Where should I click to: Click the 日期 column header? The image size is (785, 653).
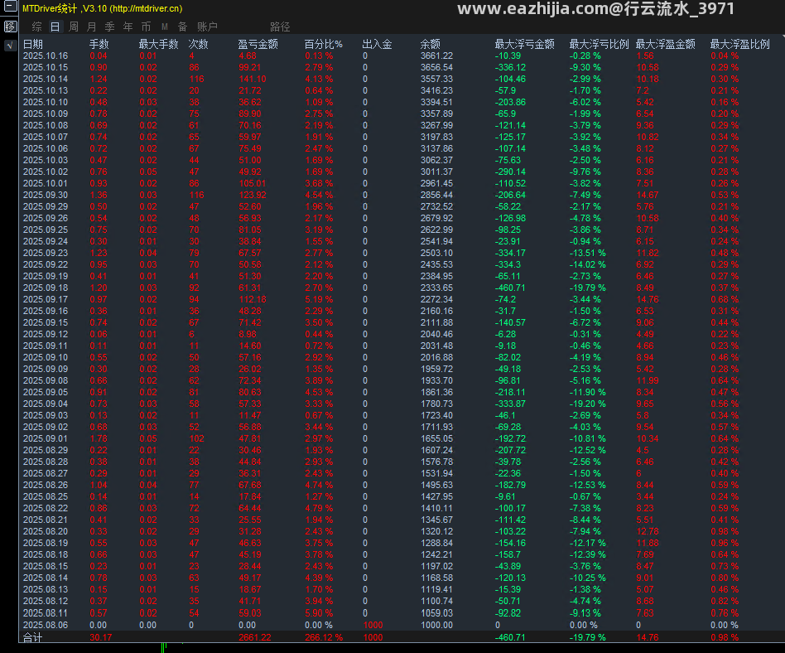[x=33, y=44]
